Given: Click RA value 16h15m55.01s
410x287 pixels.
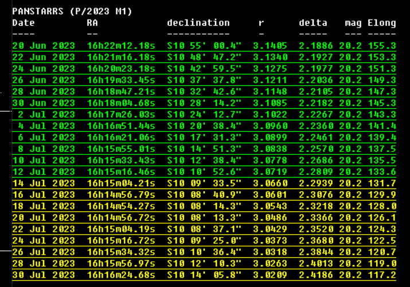Looking at the screenshot, I should point(121,149).
